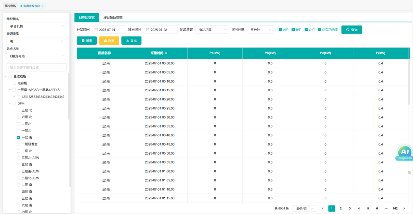The height and width of the screenshot is (214, 413).
Task: Click the tree keyword filter input
Action: point(36,68)
